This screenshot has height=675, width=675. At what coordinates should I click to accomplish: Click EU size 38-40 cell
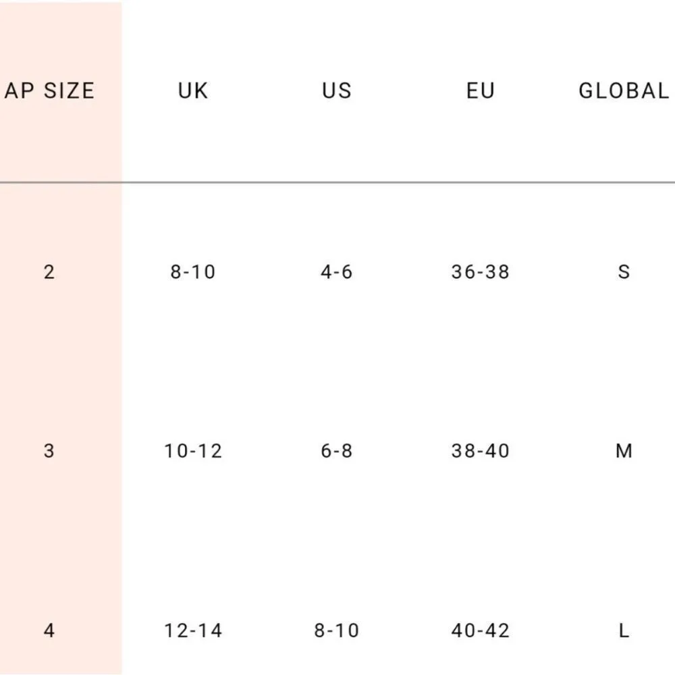[x=481, y=451]
